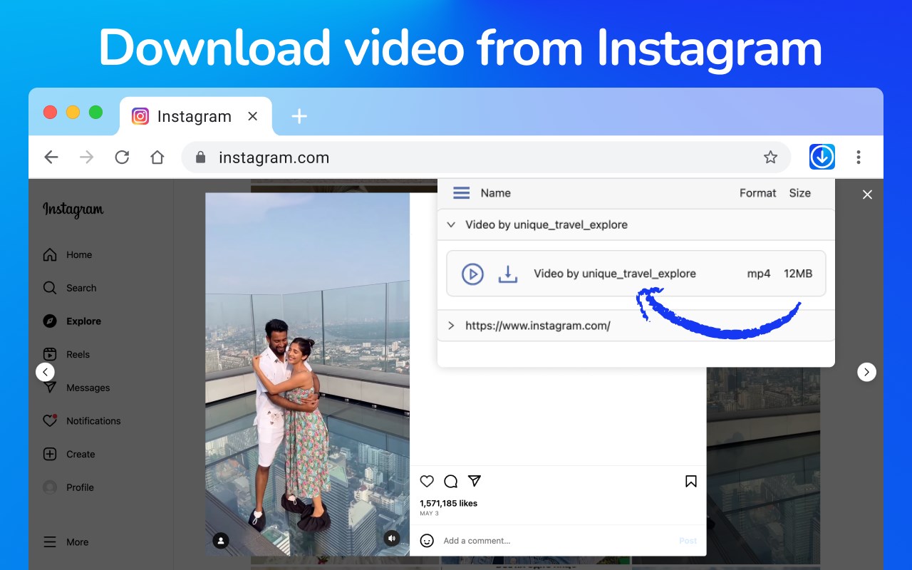Viewport: 912px width, 570px height.
Task: Go to previous post with left arrow
Action: click(45, 372)
